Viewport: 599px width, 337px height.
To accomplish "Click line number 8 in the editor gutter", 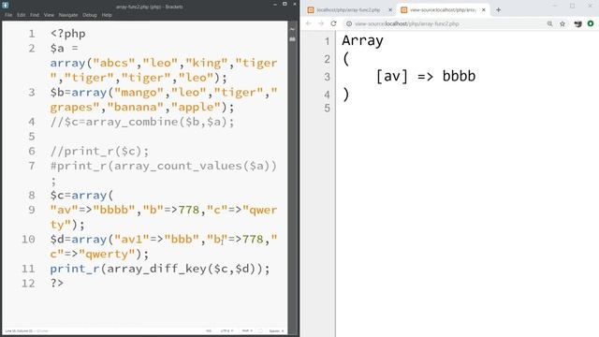I will tap(32, 196).
